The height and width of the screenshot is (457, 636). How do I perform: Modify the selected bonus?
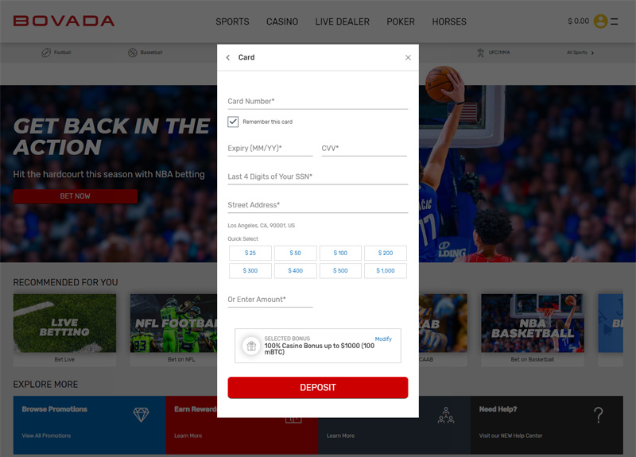tap(383, 339)
